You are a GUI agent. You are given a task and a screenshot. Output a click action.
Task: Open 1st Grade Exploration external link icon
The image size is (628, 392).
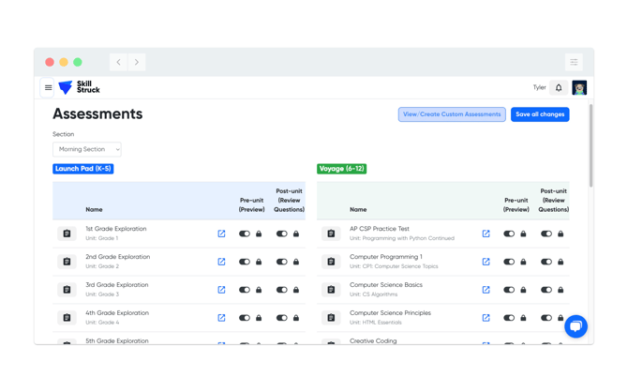click(221, 234)
